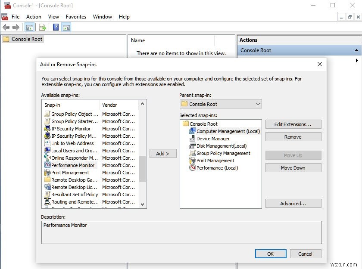Open the Parent snap-in dropdown
The width and height of the screenshot is (362, 269).
pyautogui.click(x=258, y=104)
